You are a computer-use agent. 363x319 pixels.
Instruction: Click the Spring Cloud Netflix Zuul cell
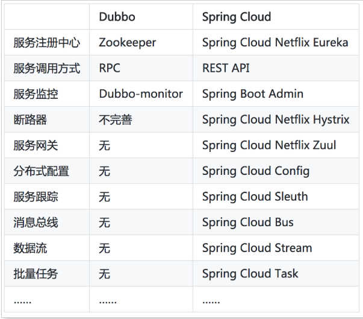tap(269, 145)
